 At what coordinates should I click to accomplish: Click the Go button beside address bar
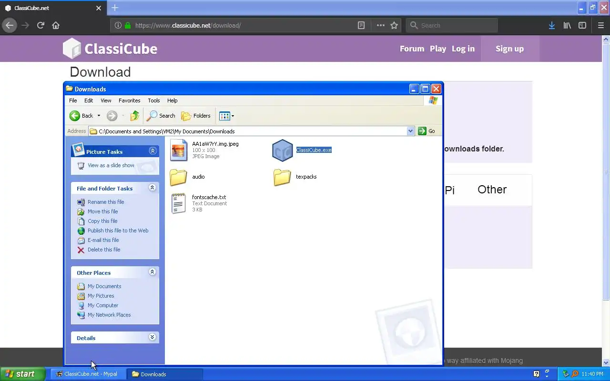coord(427,131)
